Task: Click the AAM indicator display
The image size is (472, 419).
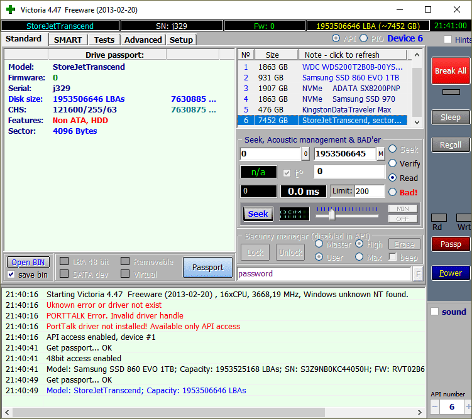Action: (x=294, y=214)
